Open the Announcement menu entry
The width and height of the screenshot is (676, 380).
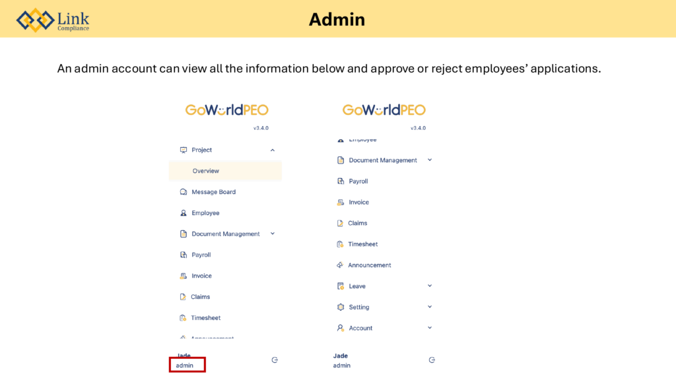click(369, 265)
